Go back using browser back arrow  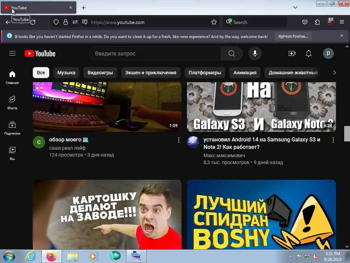(x=8, y=22)
